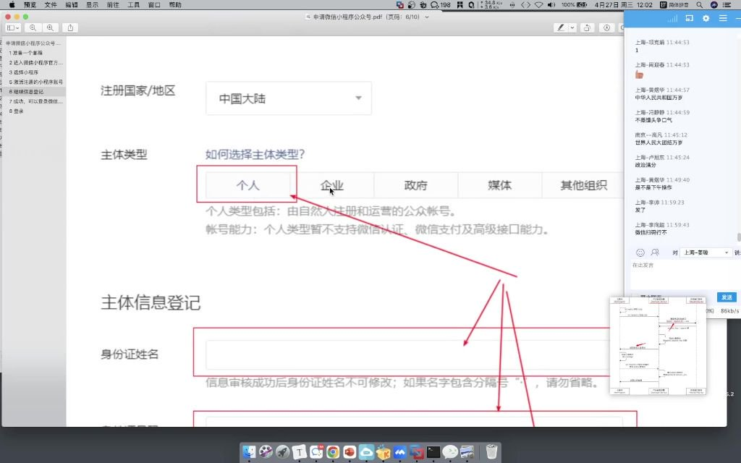
Task: Open the 中国大陆 country region dropdown
Action: 289,98
